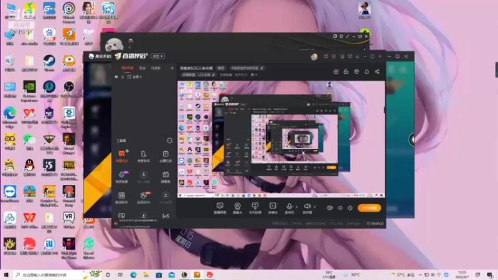Screen dimensions: 498x280
Task: Open the video co-streaming tool
Action: click(x=121, y=177)
